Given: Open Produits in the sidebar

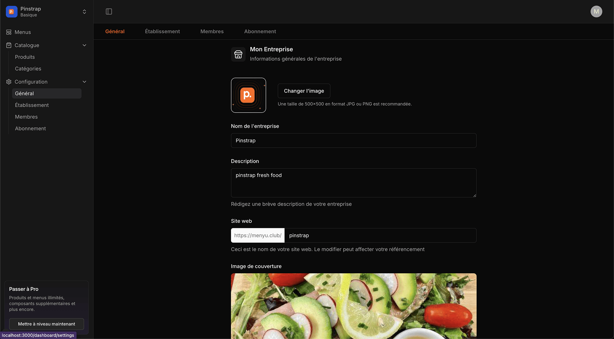Looking at the screenshot, I should coord(25,57).
